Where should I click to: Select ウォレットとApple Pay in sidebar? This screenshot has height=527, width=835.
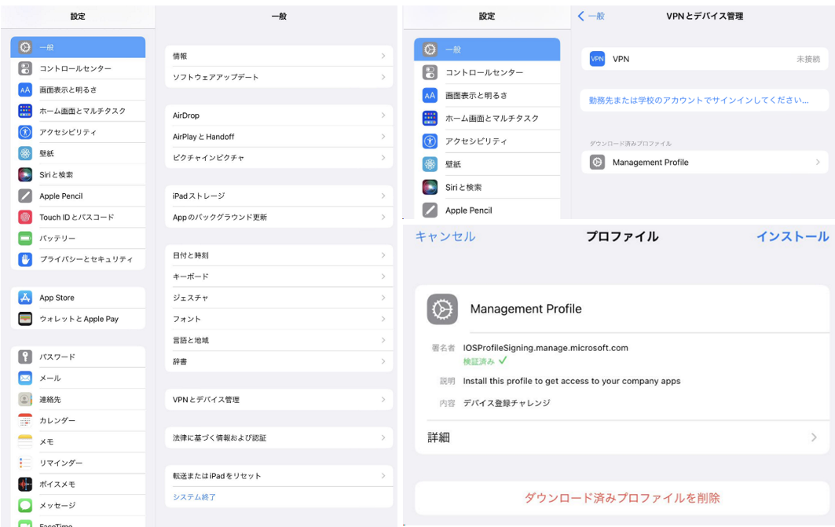pyautogui.click(x=79, y=320)
